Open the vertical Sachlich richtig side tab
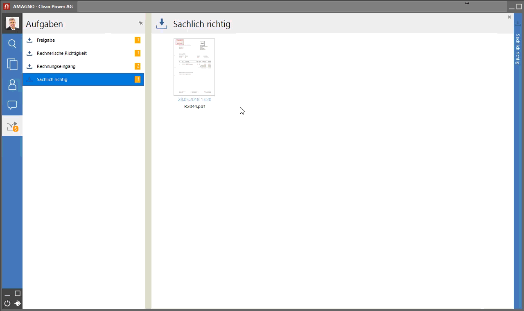Screen dimensions: 524x311 (x=518, y=49)
